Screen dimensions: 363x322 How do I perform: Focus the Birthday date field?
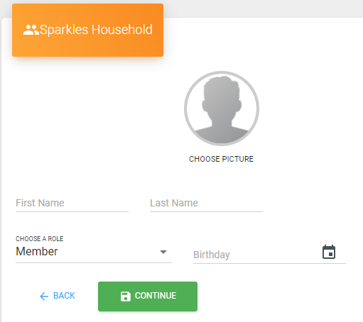tap(269, 255)
